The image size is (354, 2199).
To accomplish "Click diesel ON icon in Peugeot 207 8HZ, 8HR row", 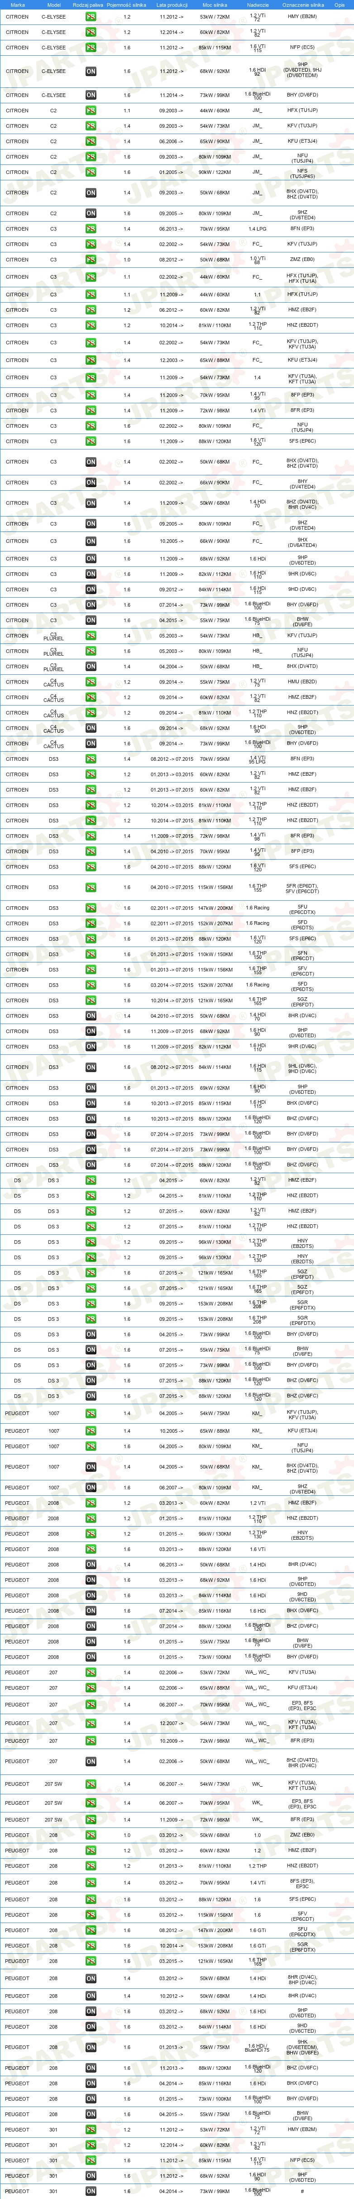I will [91, 1761].
